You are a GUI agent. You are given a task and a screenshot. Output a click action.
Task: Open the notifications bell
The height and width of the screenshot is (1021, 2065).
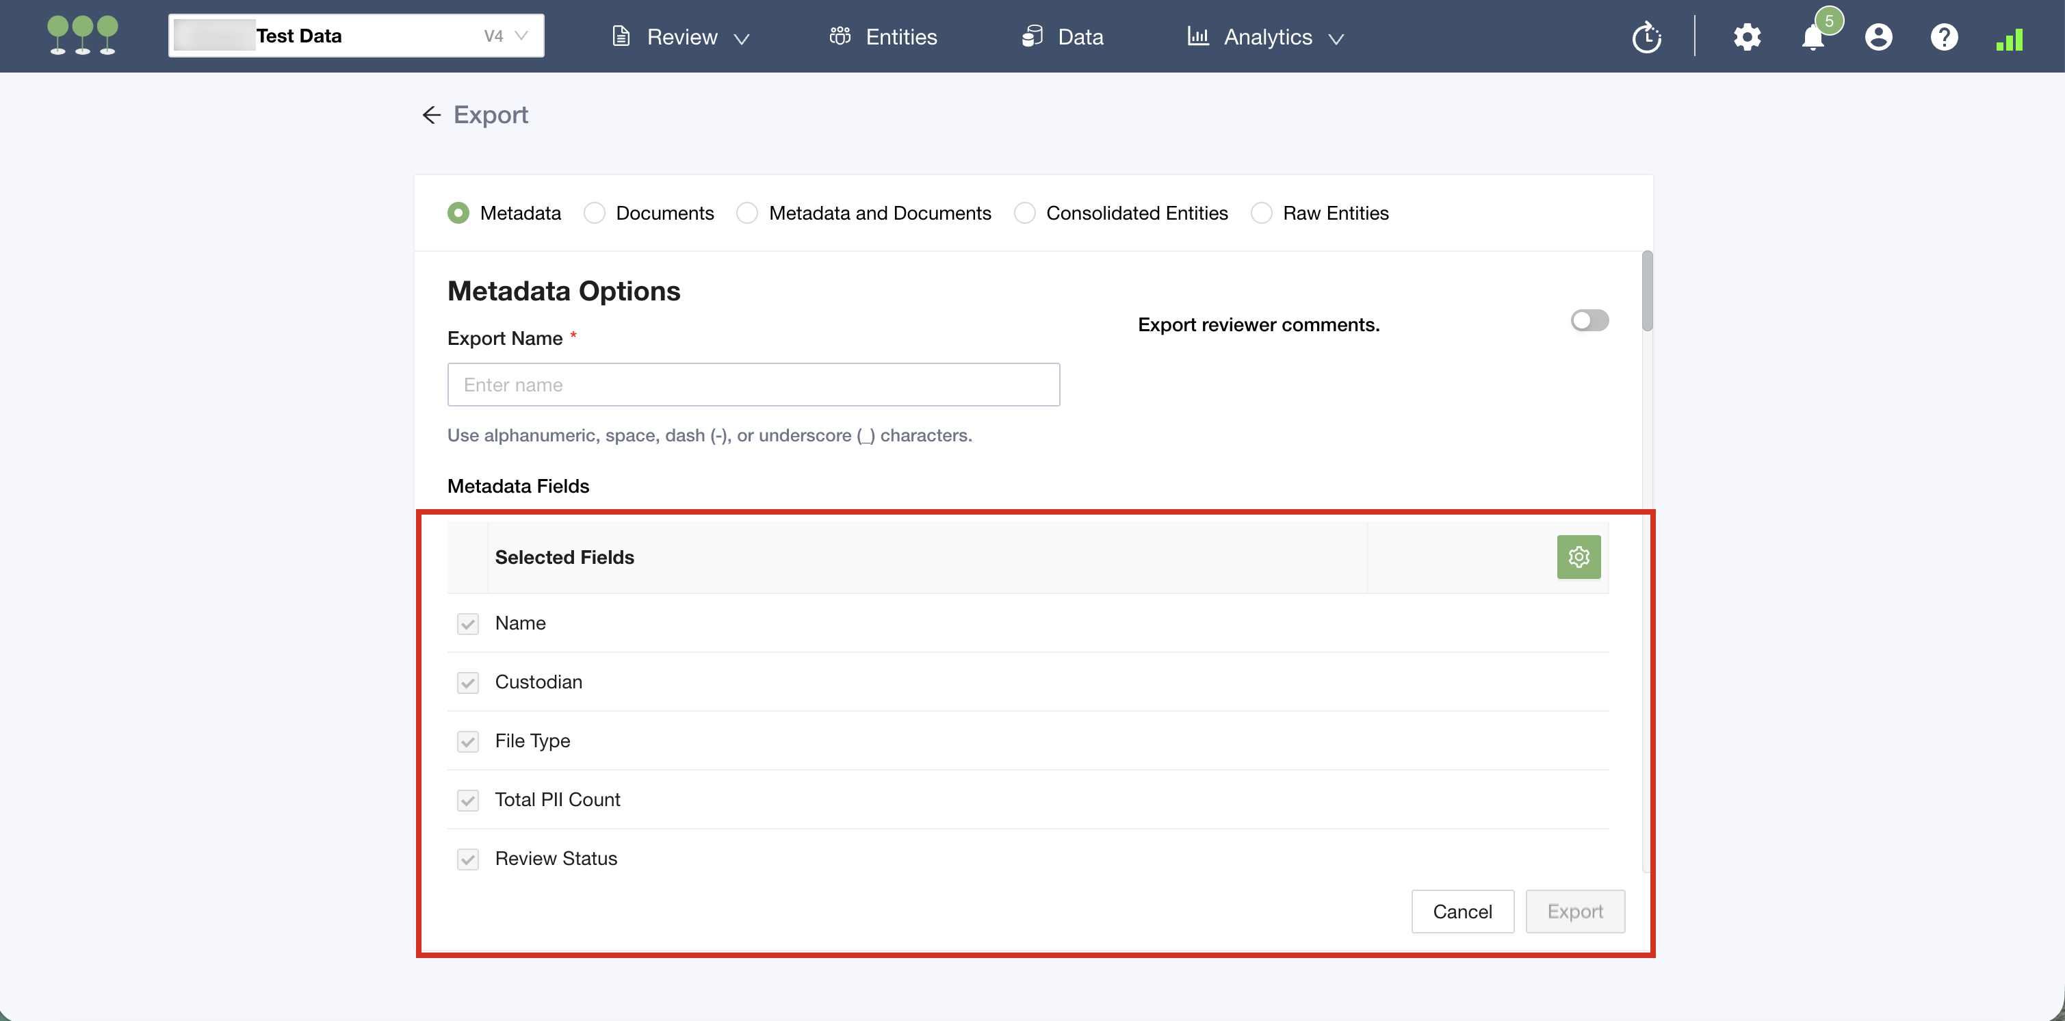[x=1812, y=37]
